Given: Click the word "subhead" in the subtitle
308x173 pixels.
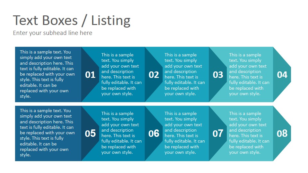Looking at the screenshot, I should [x=55, y=33].
